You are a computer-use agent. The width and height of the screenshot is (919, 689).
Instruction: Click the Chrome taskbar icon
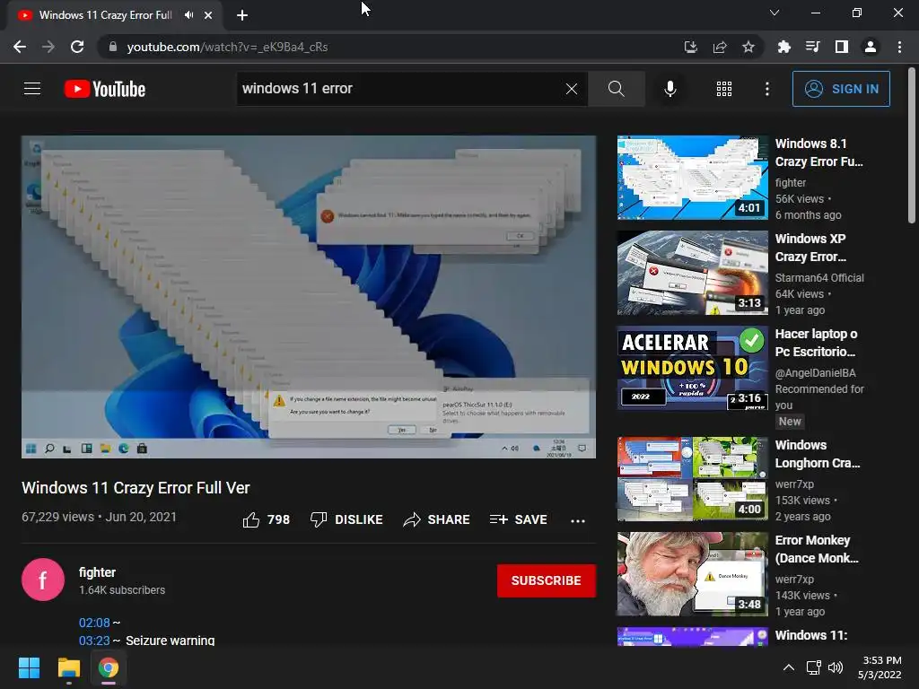point(109,667)
